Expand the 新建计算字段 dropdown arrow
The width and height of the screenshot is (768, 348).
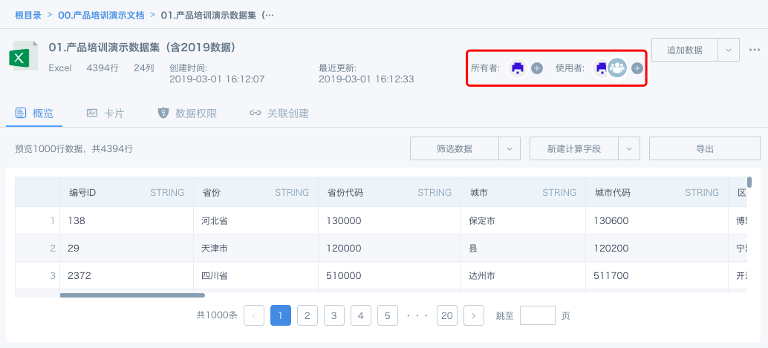click(x=629, y=148)
